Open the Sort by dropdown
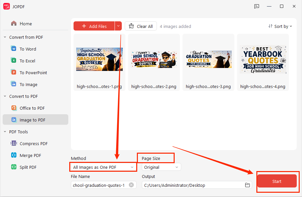Screen dimensions: 302x197 click(x=280, y=26)
